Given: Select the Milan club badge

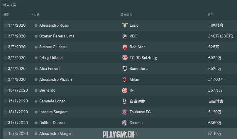Looking at the screenshot, I should pos(125,80).
